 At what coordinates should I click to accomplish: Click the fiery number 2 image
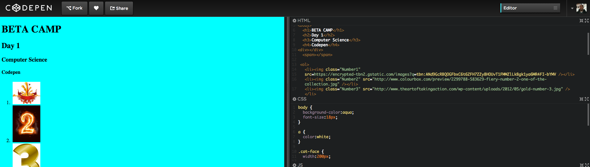click(26, 124)
